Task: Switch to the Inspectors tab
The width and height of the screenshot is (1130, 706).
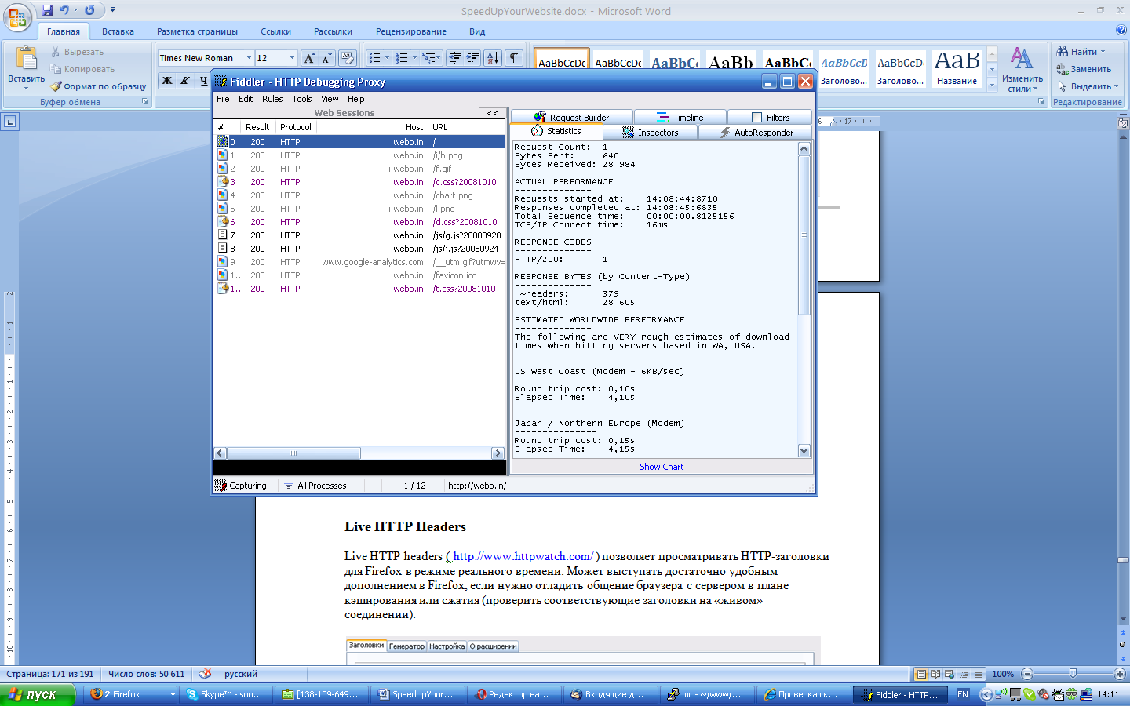Action: [650, 133]
